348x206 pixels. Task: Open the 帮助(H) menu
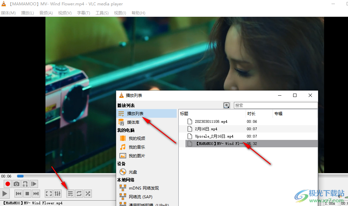coord(138,13)
